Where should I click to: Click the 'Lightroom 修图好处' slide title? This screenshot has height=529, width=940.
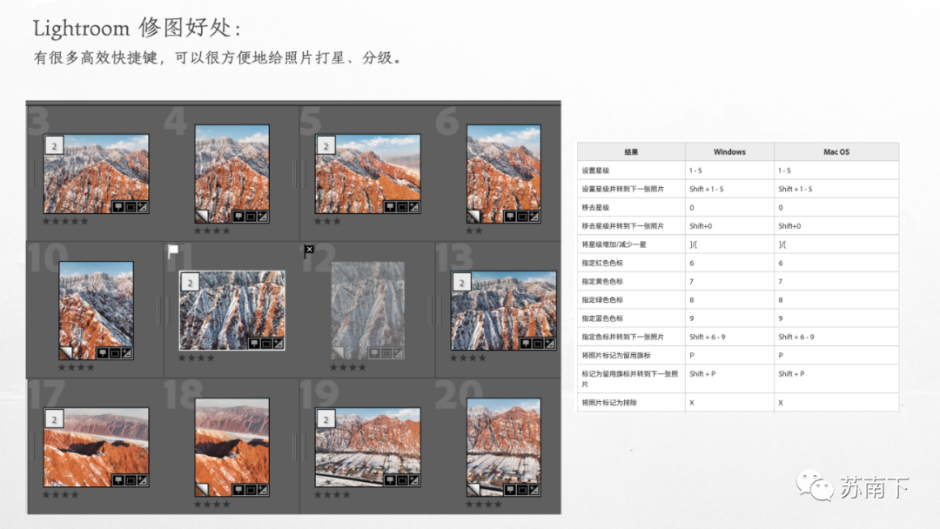(137, 28)
